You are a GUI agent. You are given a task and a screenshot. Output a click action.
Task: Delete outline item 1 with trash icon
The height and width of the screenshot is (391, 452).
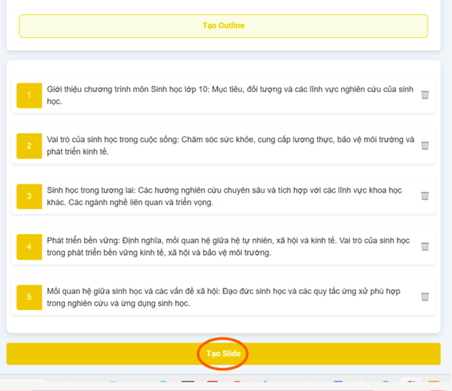[425, 95]
